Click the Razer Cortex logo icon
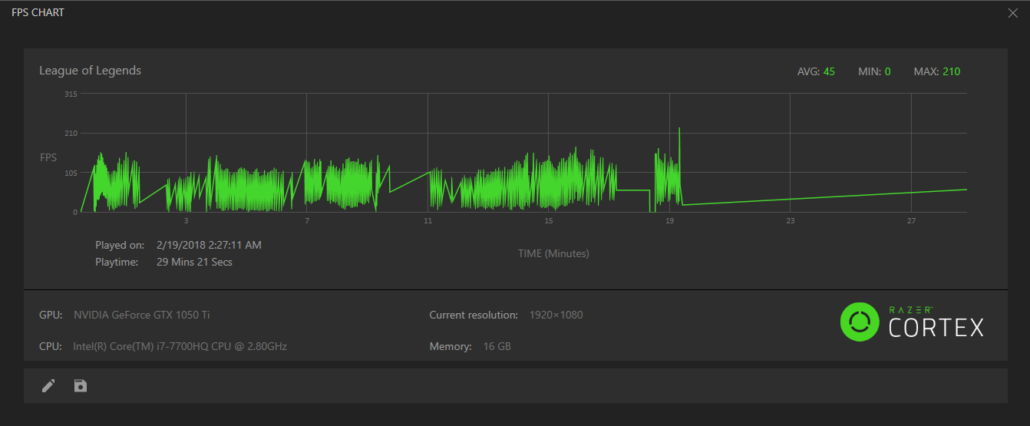 click(x=860, y=322)
